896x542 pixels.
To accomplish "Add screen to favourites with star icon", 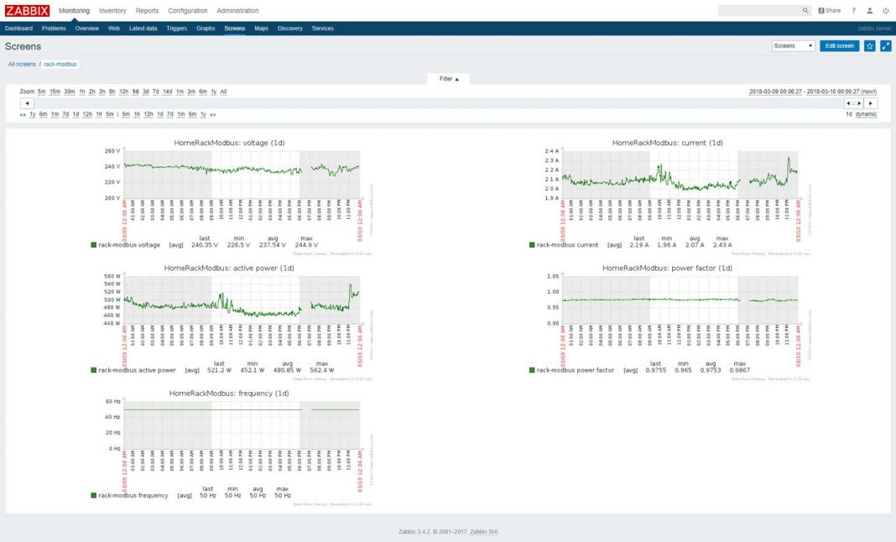I will [x=870, y=46].
